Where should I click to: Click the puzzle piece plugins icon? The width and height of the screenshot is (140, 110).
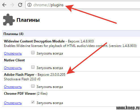pos(9,20)
